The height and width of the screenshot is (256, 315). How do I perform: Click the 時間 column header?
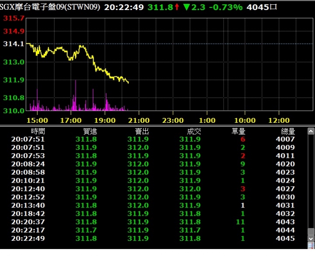click(x=38, y=131)
